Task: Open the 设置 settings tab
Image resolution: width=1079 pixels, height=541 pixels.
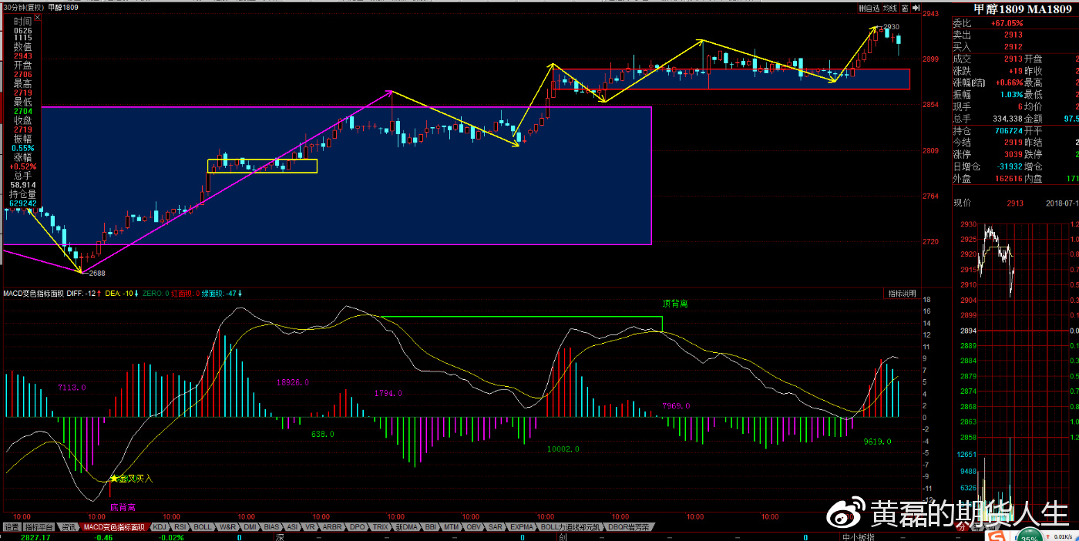Action: click(12, 527)
